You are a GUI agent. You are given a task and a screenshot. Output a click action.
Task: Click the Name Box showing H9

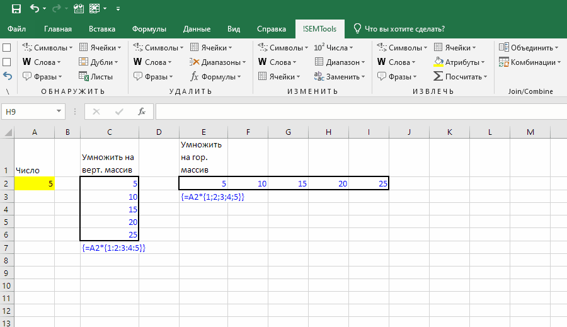pyautogui.click(x=28, y=112)
